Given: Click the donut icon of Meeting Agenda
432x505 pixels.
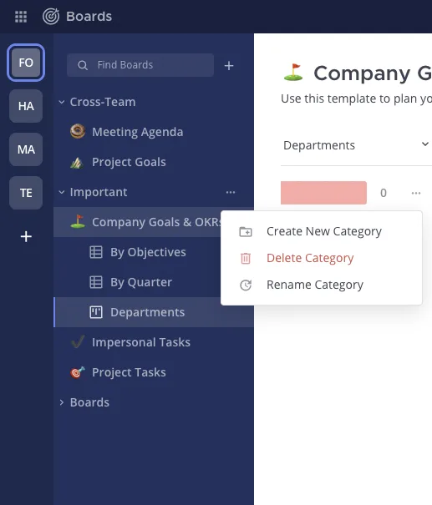Looking at the screenshot, I should [x=78, y=131].
